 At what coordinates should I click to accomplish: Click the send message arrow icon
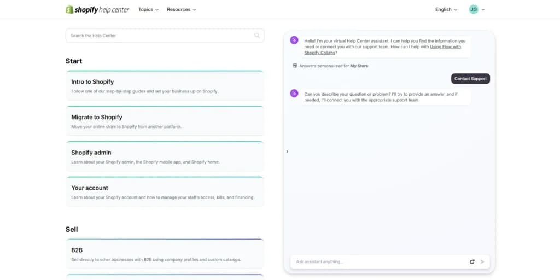[482, 262]
